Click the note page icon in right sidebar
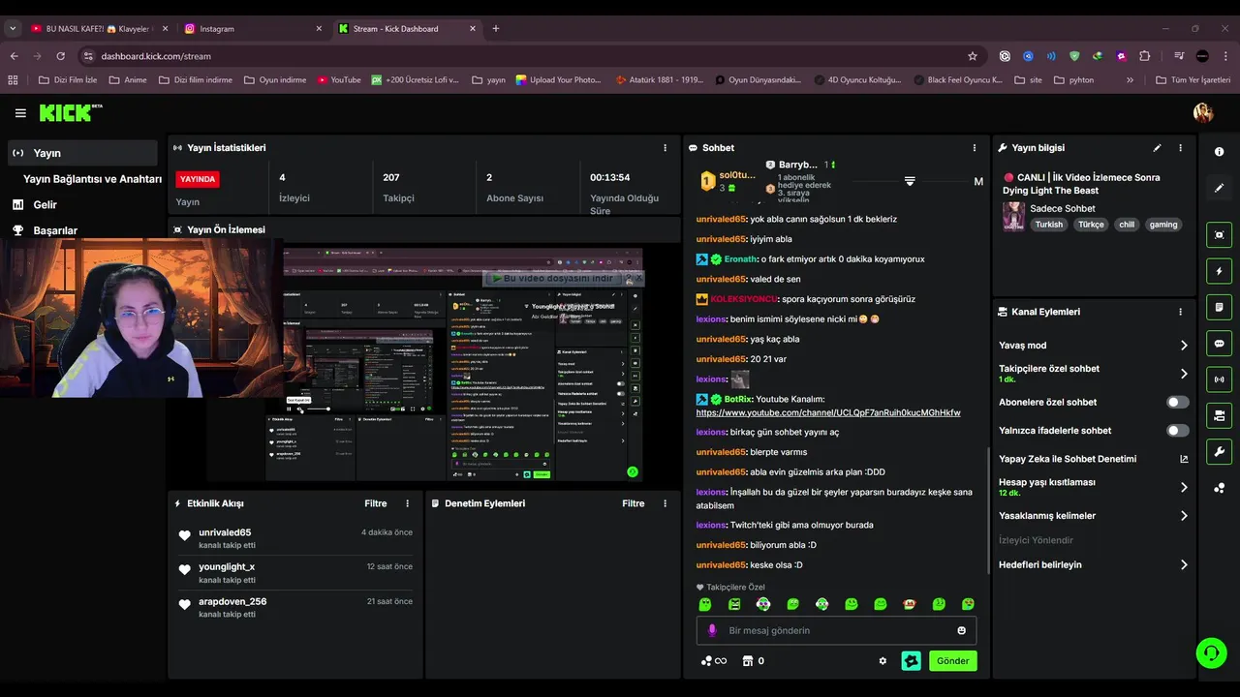Screen dimensions: 1240x697 coord(1219,307)
